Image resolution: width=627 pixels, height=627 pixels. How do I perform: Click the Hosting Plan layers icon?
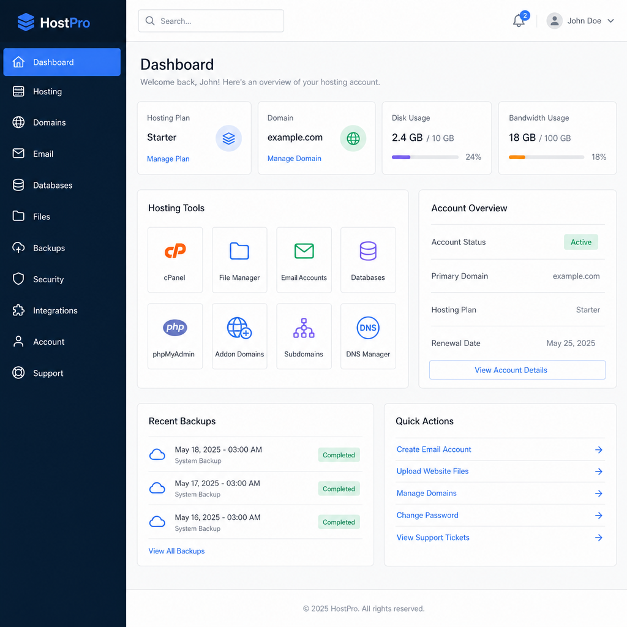pyautogui.click(x=229, y=138)
